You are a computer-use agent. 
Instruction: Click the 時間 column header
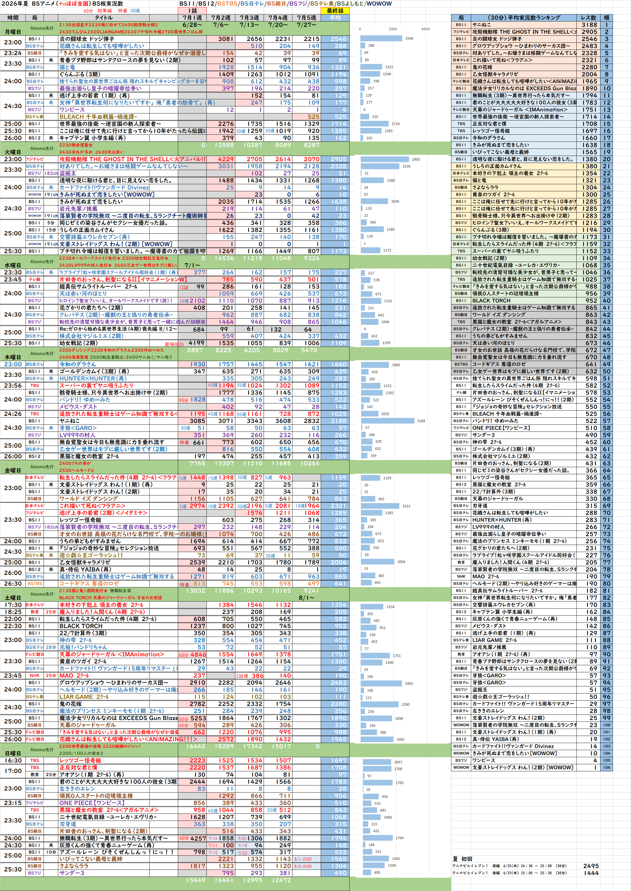pos(13,18)
